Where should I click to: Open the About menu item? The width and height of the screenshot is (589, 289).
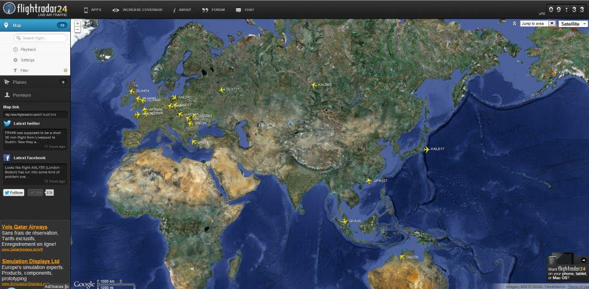click(x=182, y=10)
